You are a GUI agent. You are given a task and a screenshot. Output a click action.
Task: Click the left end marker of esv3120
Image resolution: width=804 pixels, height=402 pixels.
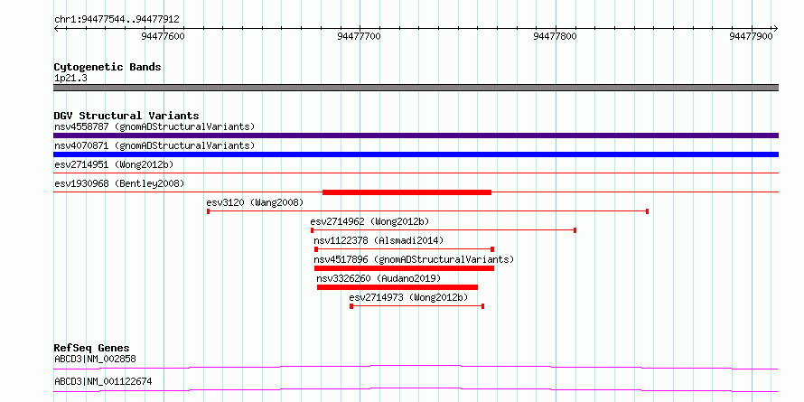(x=208, y=211)
